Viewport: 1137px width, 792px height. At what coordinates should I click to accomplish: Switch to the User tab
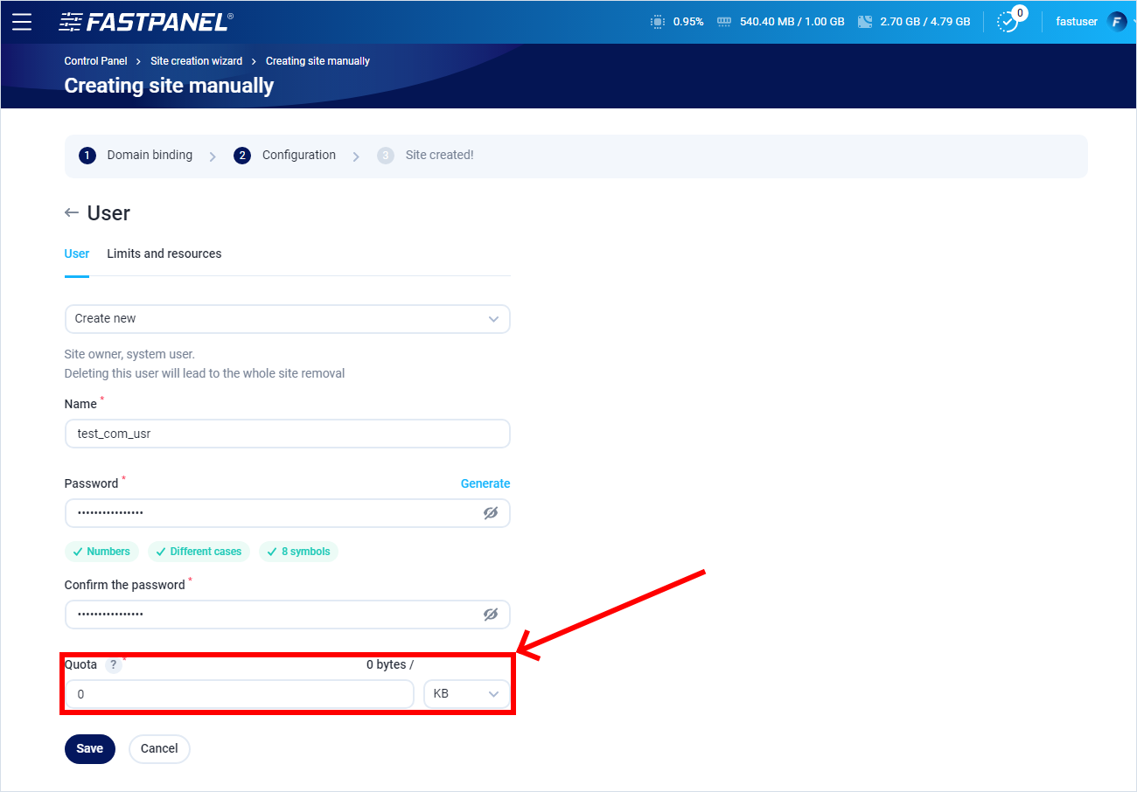click(x=77, y=254)
